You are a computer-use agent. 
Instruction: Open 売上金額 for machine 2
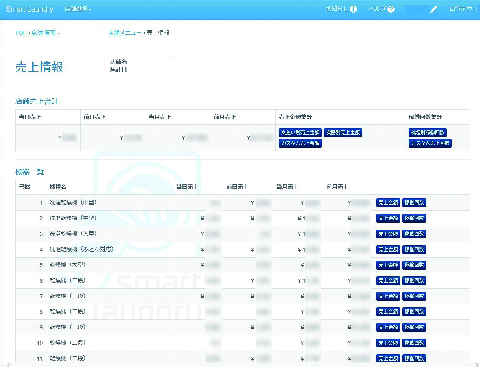[388, 218]
